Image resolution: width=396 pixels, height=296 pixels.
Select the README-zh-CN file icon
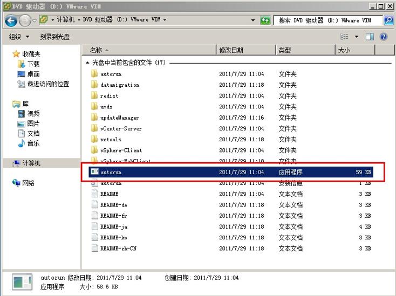click(x=94, y=248)
